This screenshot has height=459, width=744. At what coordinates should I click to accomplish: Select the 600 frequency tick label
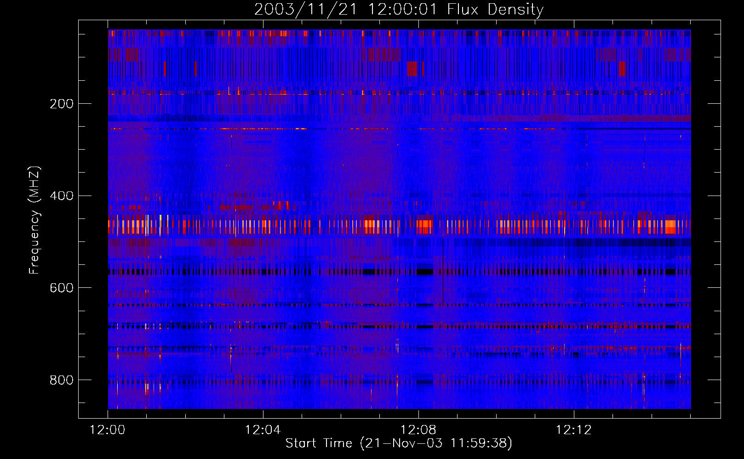[62, 288]
